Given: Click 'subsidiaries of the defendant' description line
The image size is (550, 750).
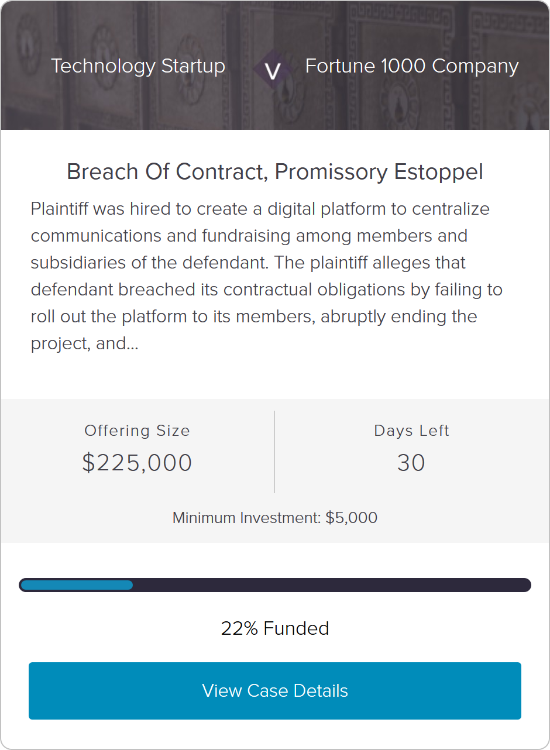Looking at the screenshot, I should 149,263.
